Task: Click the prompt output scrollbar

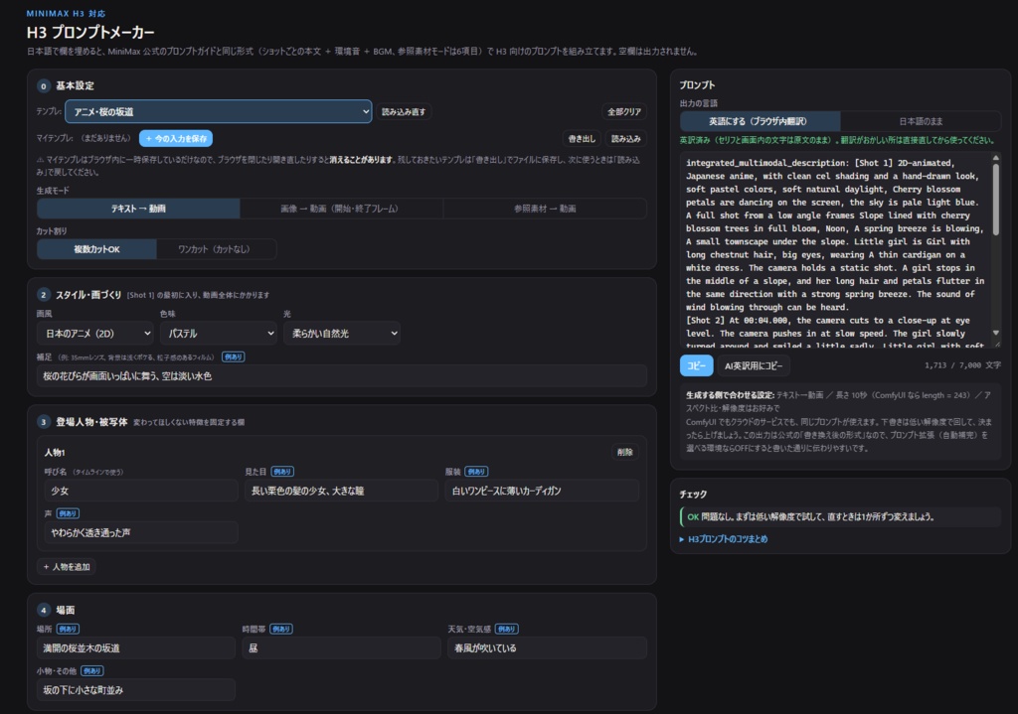Action: pyautogui.click(x=996, y=245)
